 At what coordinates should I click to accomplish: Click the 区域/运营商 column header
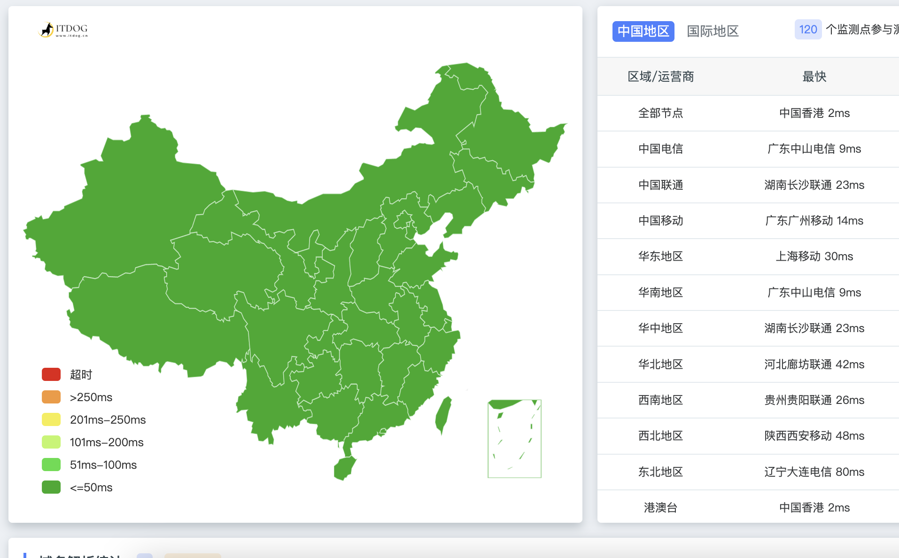tap(660, 77)
